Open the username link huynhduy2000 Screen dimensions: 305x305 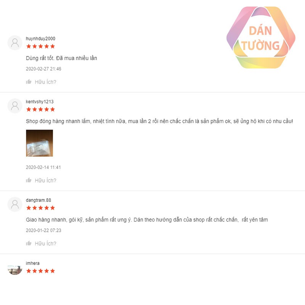[40, 39]
